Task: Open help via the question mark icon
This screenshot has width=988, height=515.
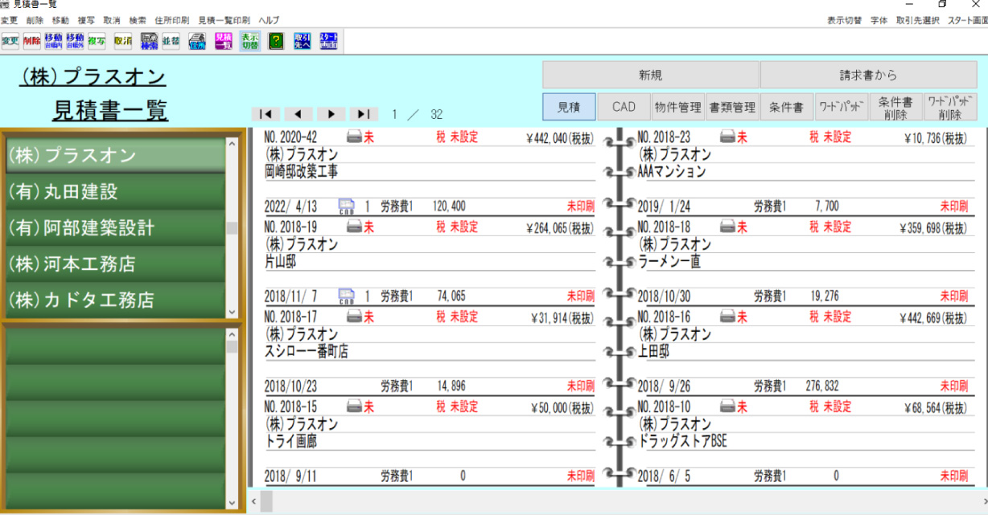Action: (276, 41)
